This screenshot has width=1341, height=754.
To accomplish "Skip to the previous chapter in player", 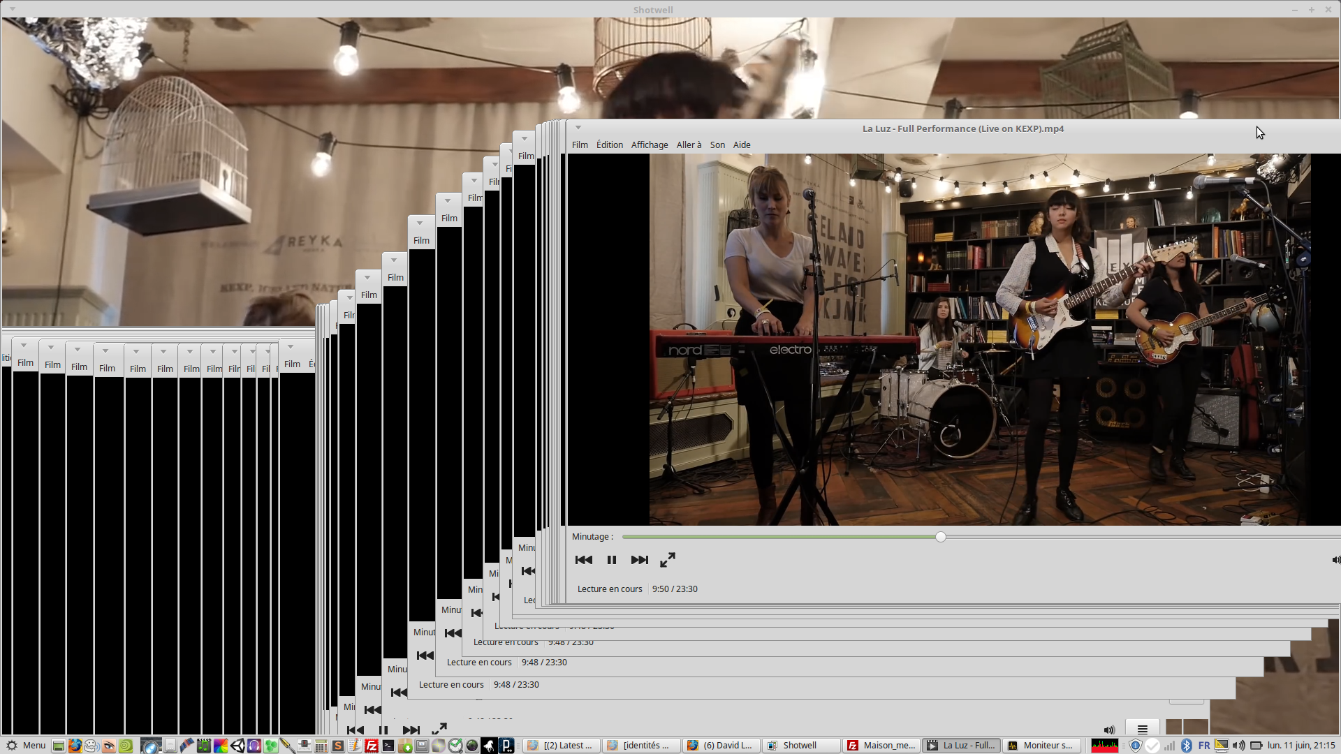I will [583, 560].
